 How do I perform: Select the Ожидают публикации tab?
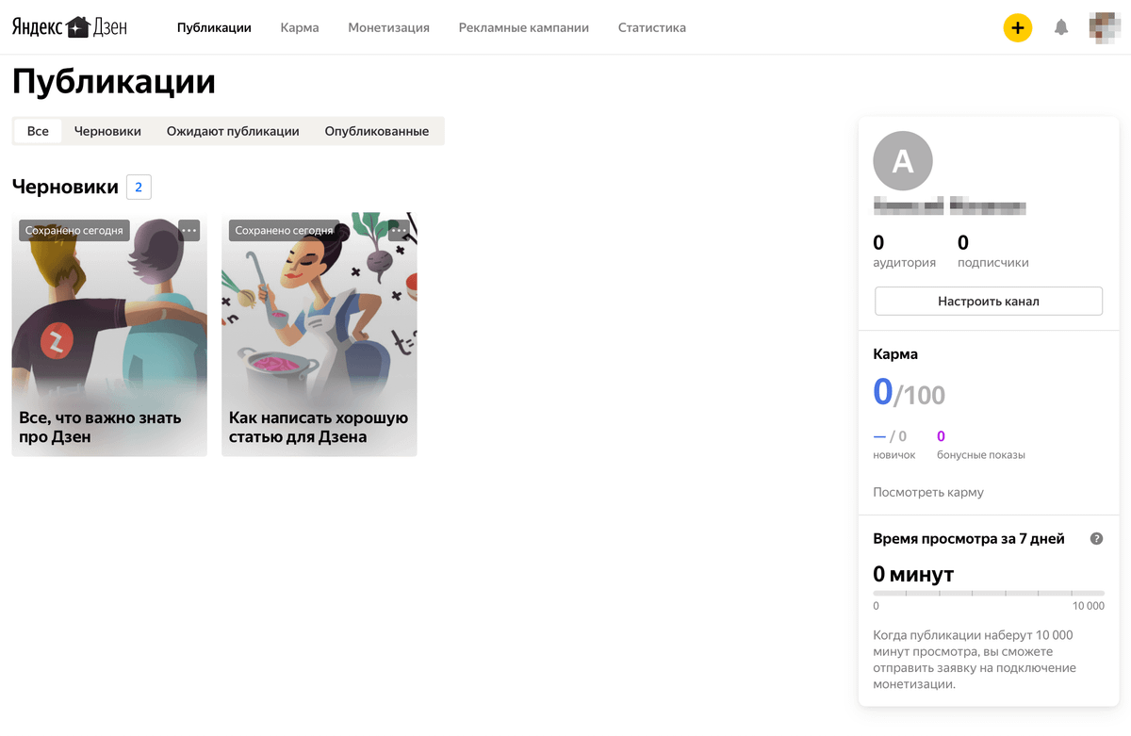tap(233, 131)
